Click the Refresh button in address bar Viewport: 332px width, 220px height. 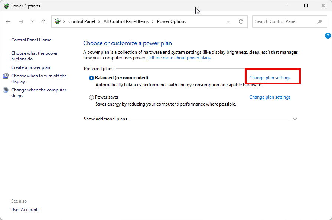[x=241, y=21]
